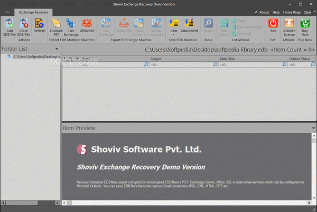
Task: Open the Item Preview panel dropdown arrow
Action: [313, 128]
